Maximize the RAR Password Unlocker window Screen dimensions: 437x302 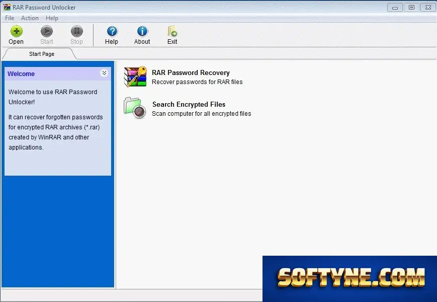[412, 7]
